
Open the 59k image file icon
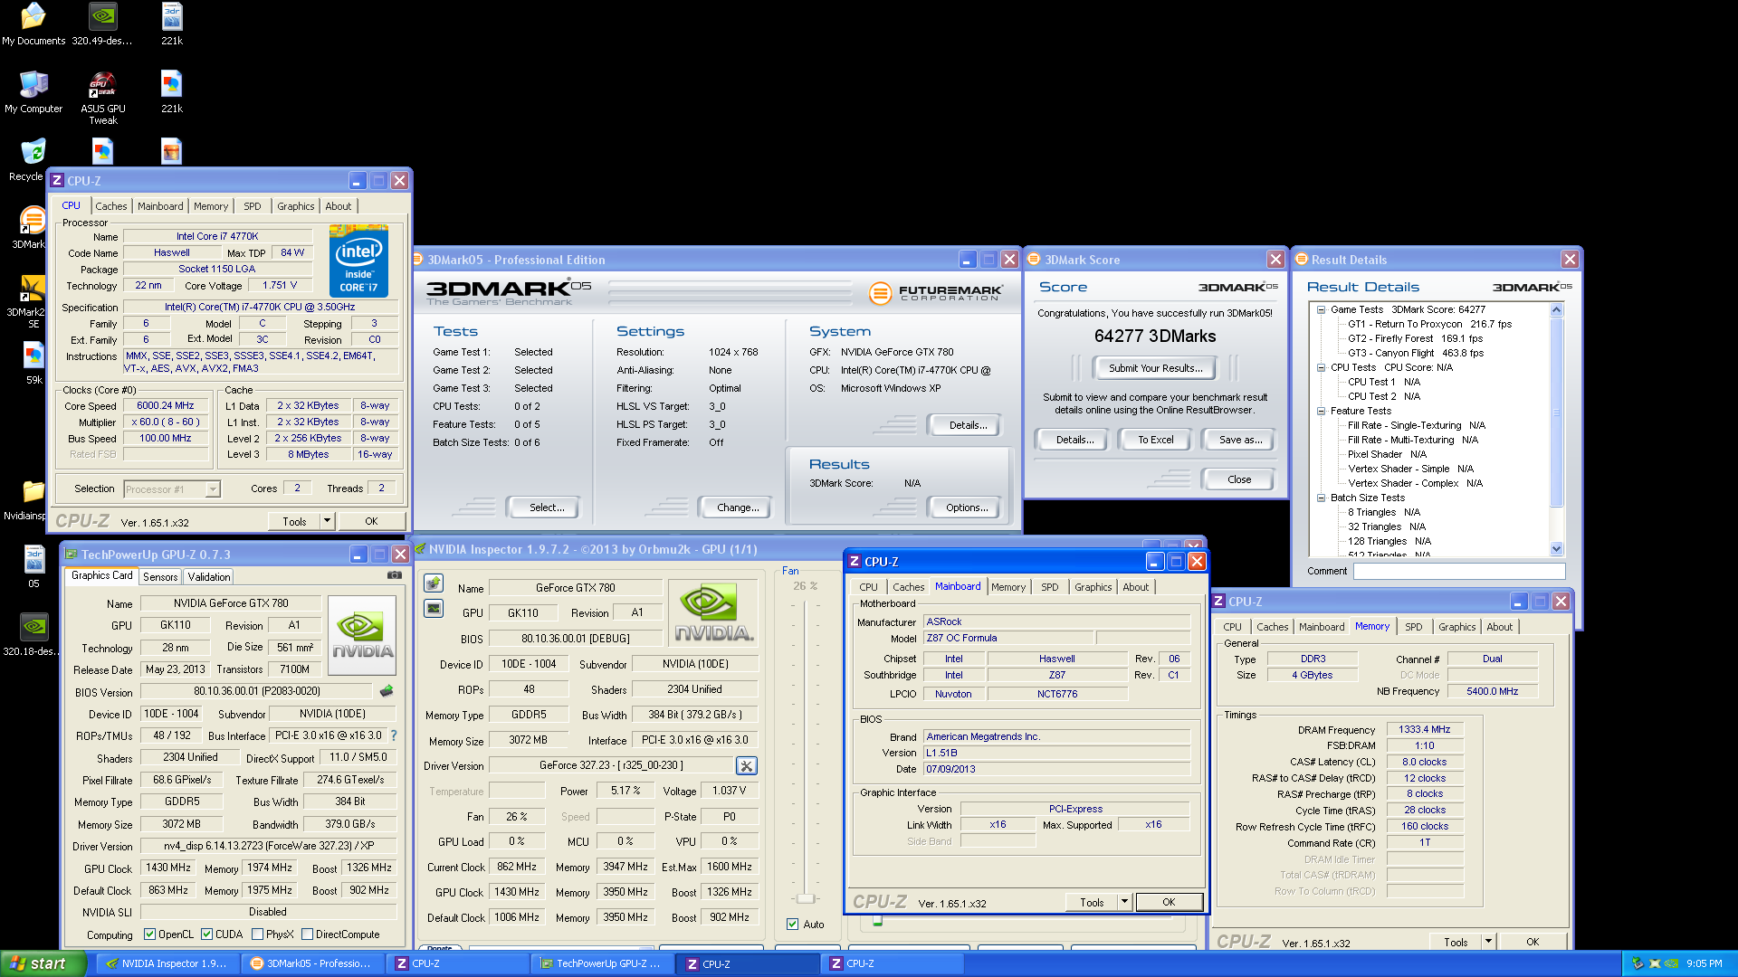(x=33, y=364)
